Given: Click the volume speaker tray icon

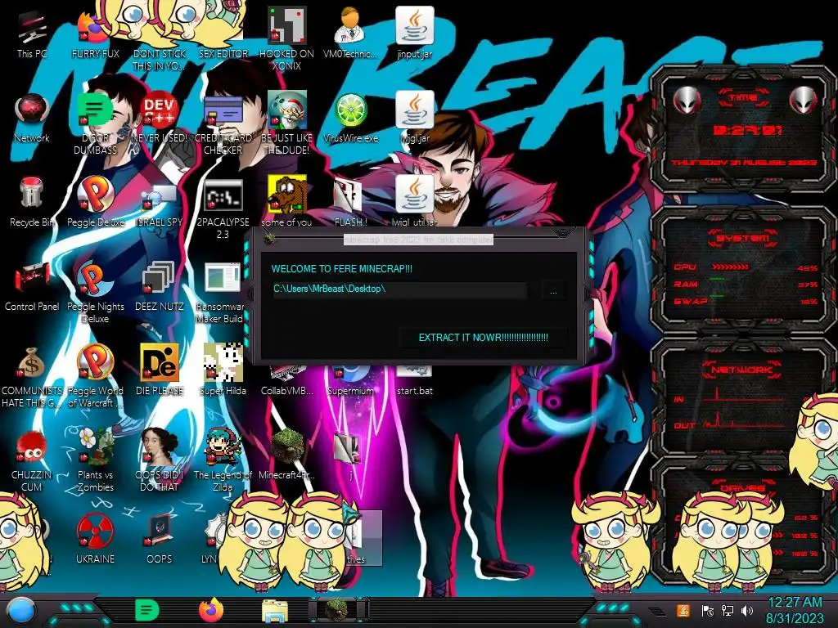Looking at the screenshot, I should coord(747,610).
